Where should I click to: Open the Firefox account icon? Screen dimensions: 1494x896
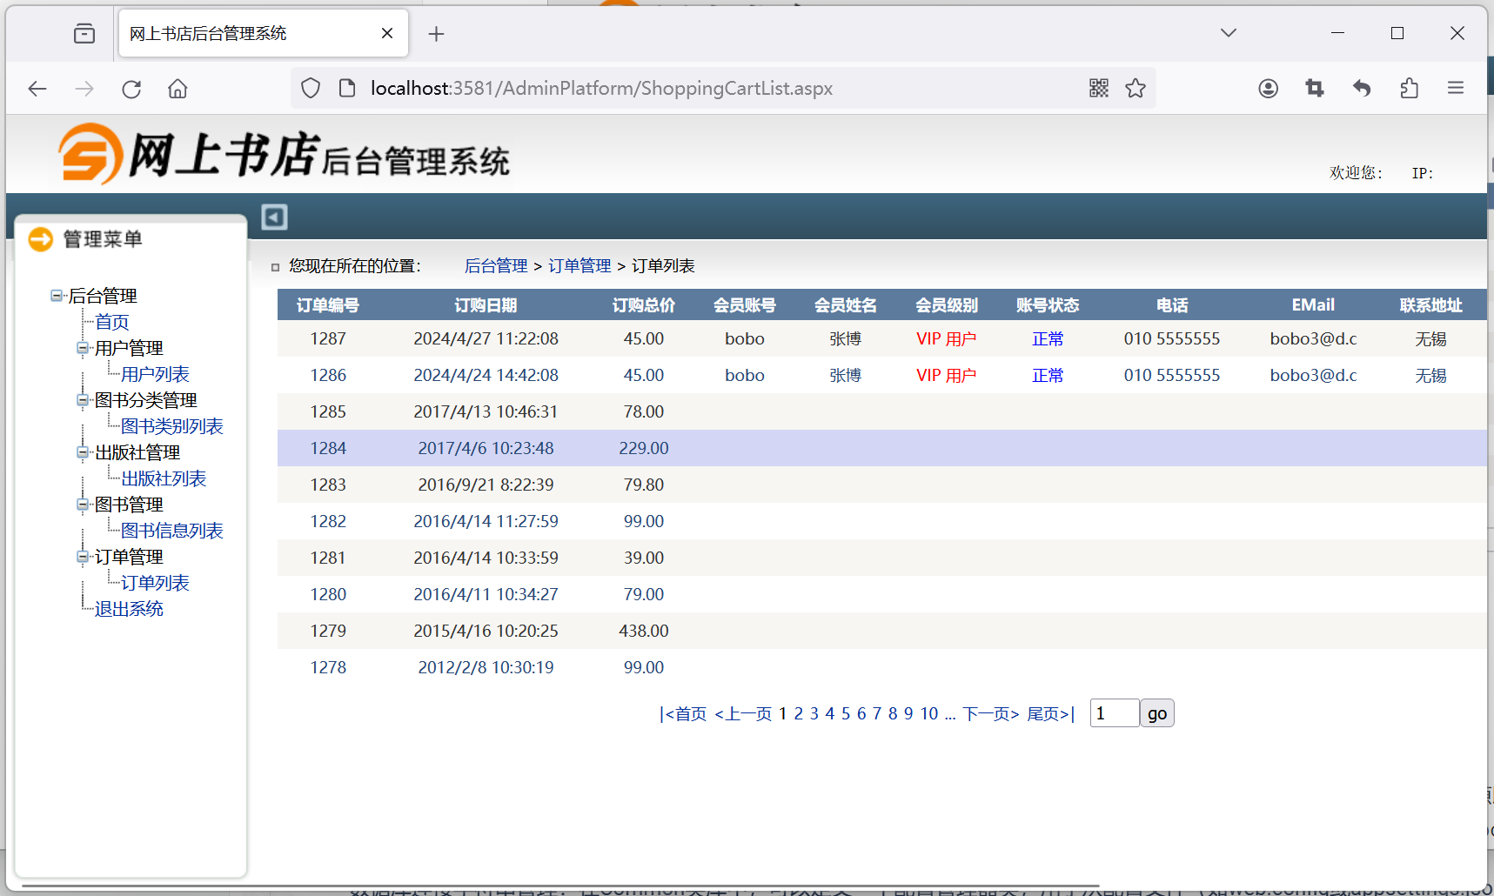1268,88
